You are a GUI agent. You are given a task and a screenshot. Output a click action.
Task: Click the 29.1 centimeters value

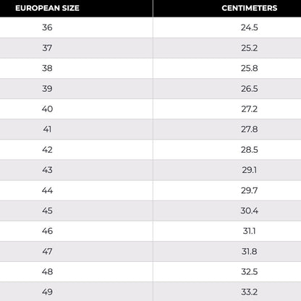coord(250,170)
